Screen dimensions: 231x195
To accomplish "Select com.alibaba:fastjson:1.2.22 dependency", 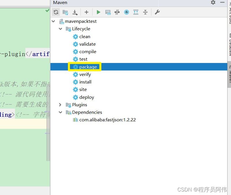I will (x=108, y=120).
